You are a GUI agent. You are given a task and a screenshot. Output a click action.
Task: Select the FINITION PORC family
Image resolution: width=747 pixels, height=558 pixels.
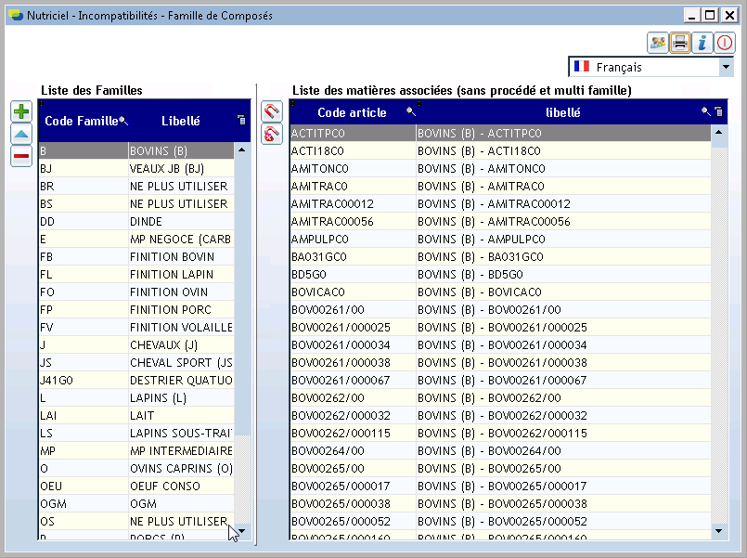(x=136, y=310)
